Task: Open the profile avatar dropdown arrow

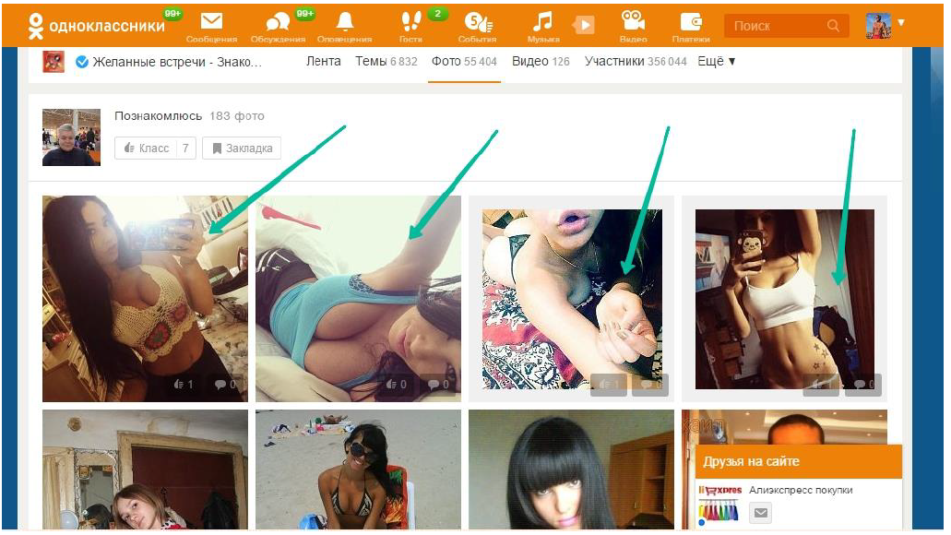Action: pos(901,22)
